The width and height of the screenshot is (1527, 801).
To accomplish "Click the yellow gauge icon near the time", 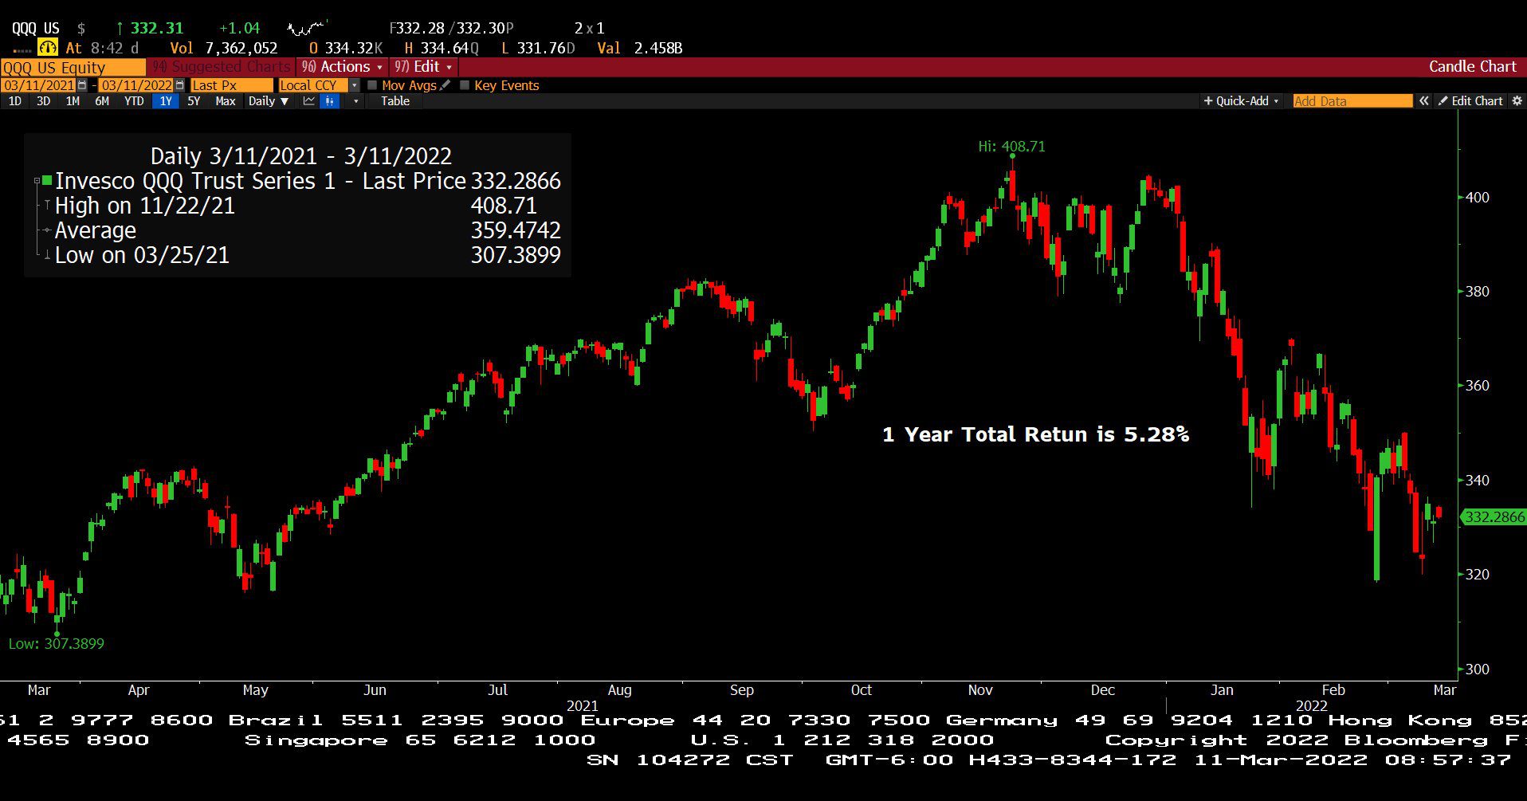I will 48,48.
